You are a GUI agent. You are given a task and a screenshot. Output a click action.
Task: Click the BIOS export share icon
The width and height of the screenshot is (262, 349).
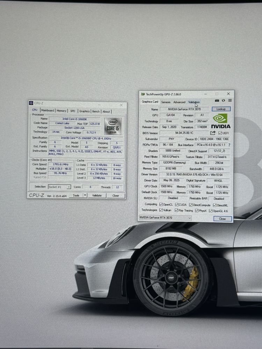tap(213, 133)
